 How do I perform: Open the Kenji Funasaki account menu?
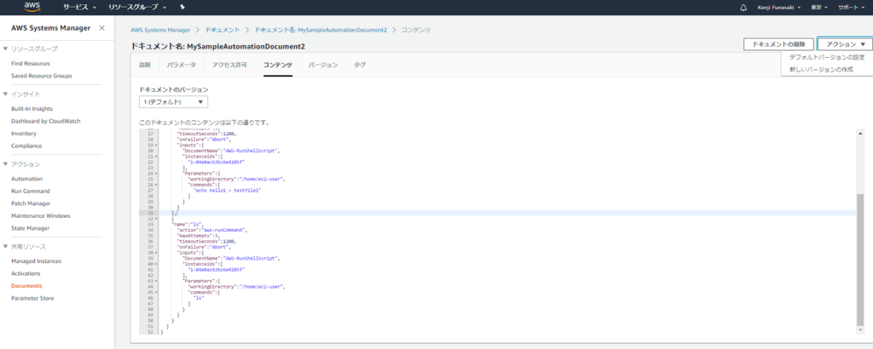point(779,8)
